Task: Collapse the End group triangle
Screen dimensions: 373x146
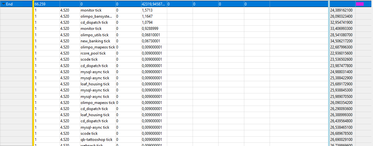Action: pyautogui.click(x=4, y=4)
